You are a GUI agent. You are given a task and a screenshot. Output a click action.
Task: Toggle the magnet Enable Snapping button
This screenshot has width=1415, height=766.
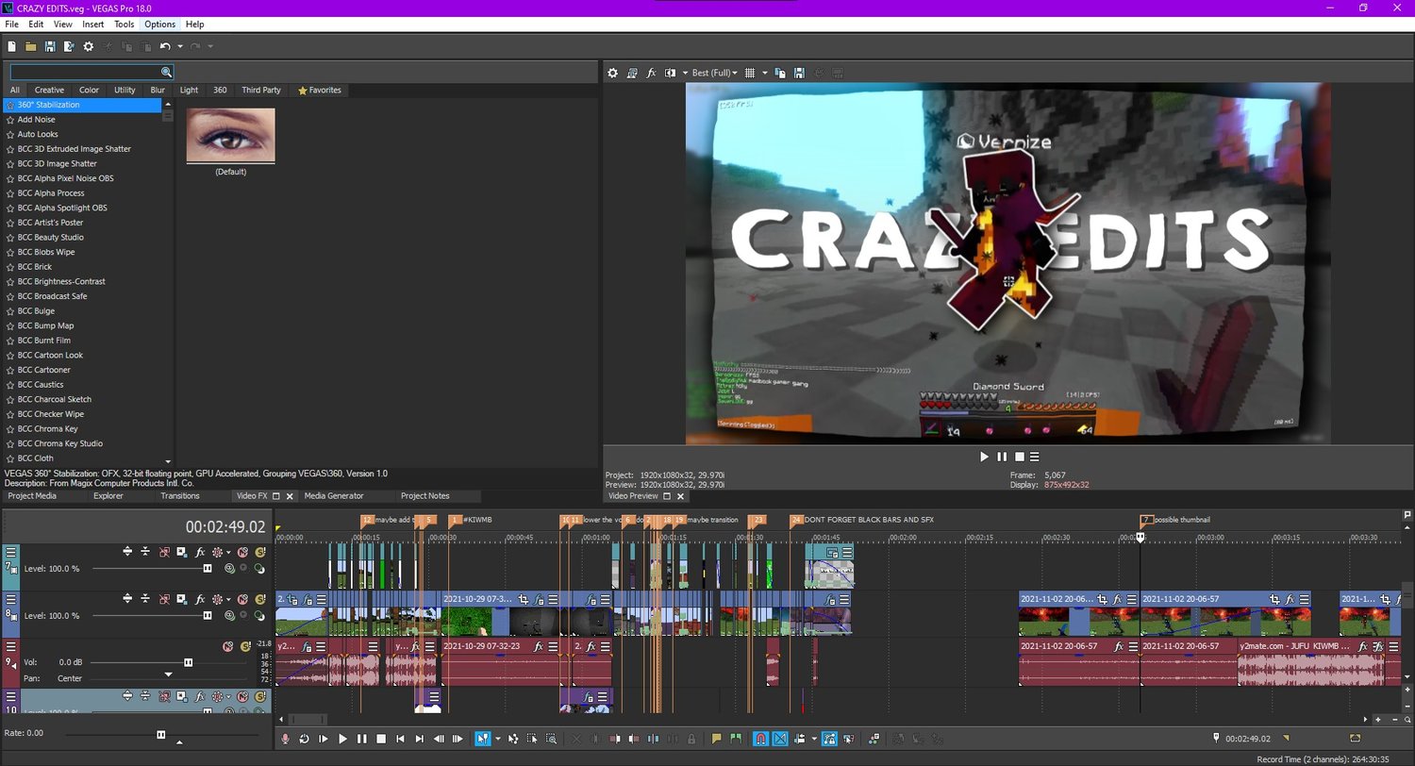[x=760, y=739]
